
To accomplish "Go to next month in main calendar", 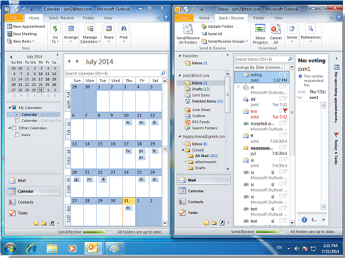I will pyautogui.click(x=77, y=61).
